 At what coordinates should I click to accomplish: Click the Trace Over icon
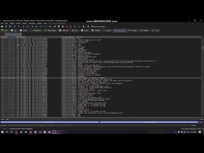tap(36, 26)
